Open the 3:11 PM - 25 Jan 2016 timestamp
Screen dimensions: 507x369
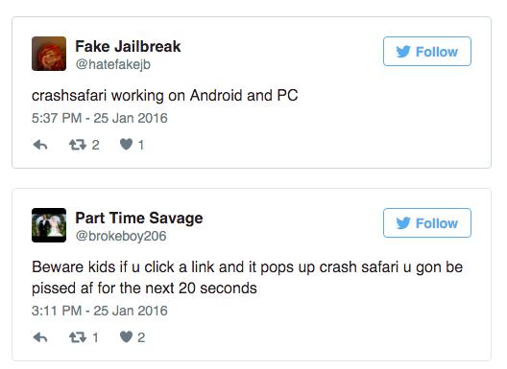pyautogui.click(x=100, y=311)
